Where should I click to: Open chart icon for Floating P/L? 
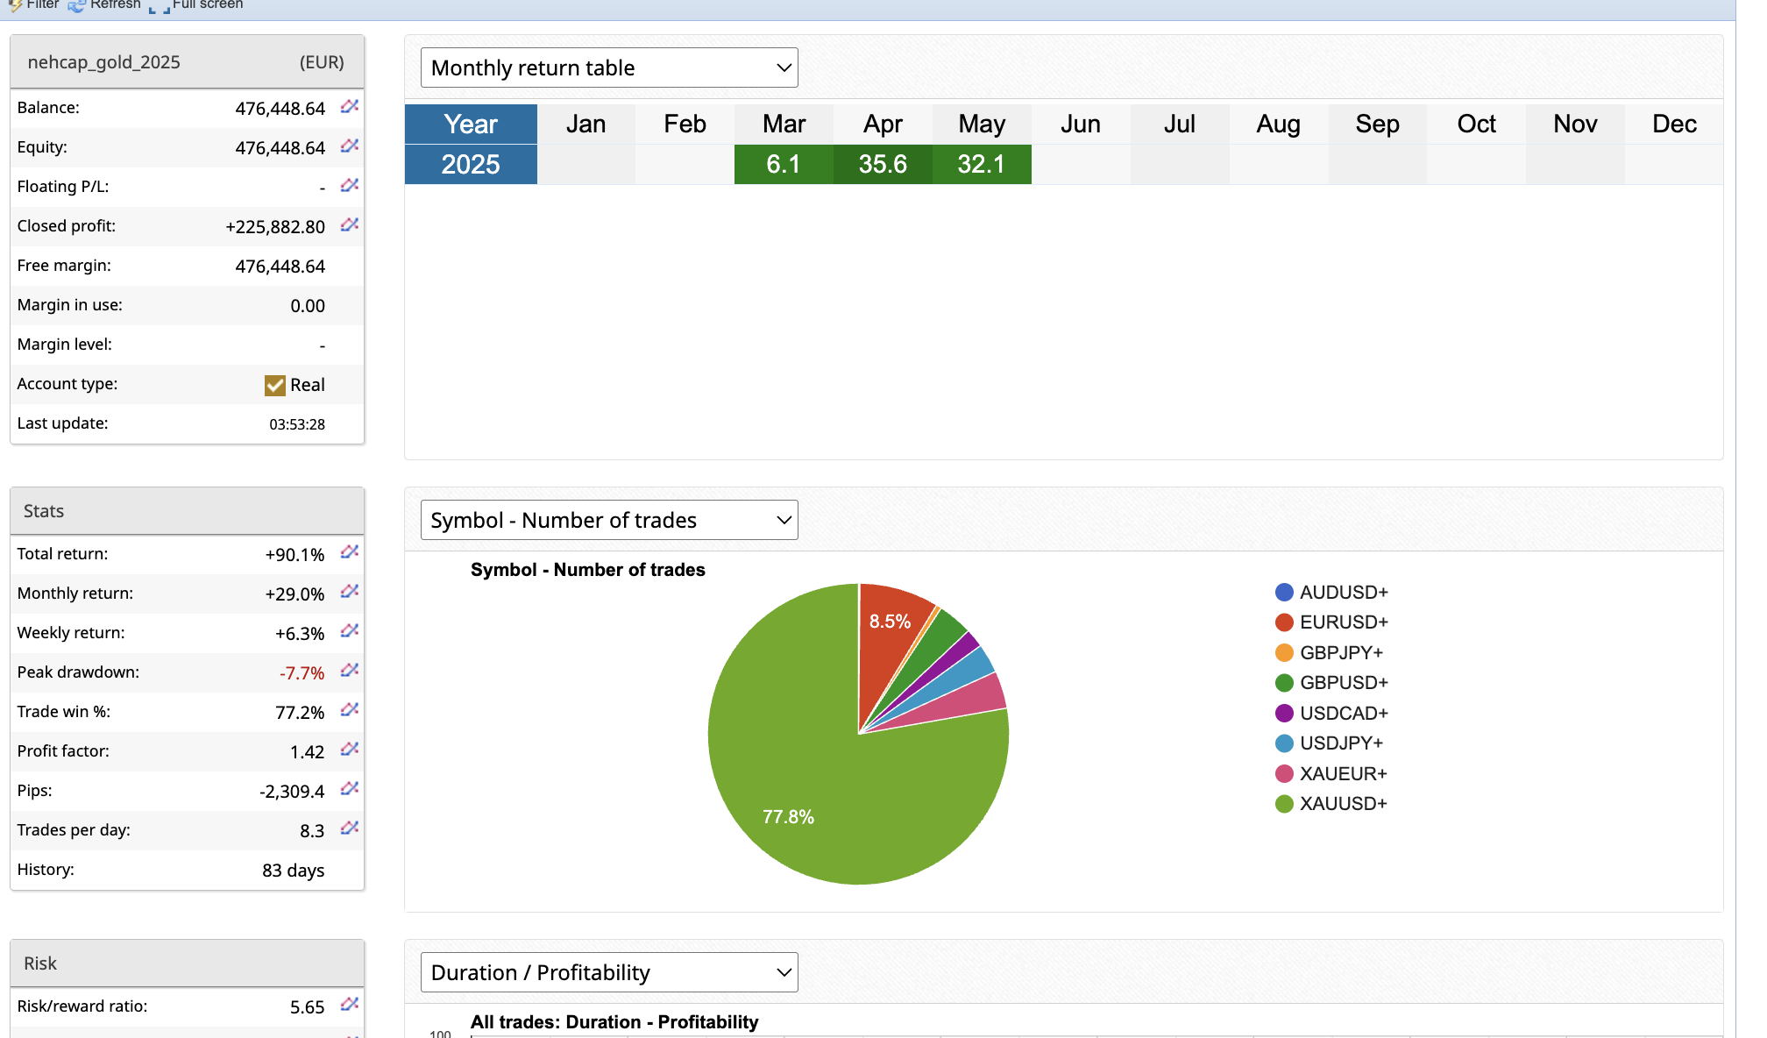pyautogui.click(x=349, y=186)
